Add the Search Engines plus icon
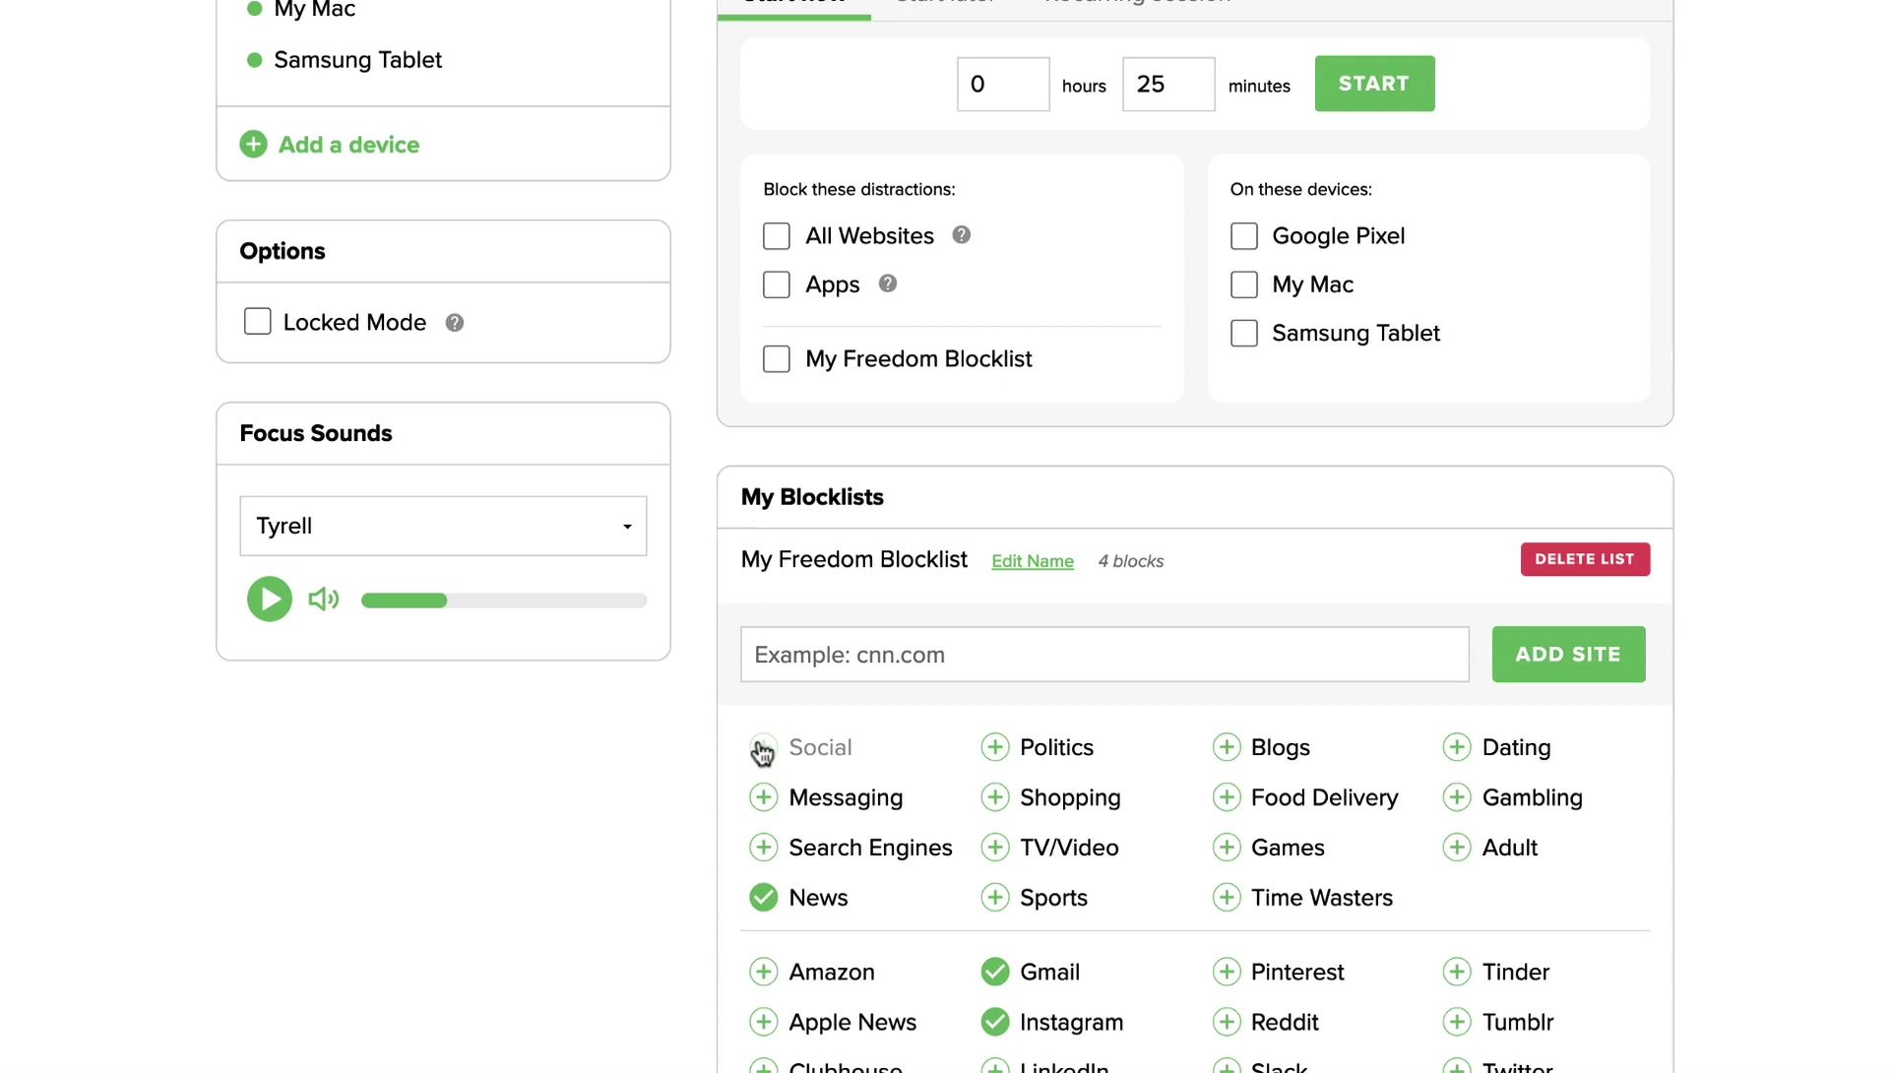The width and height of the screenshot is (1890, 1073). pyautogui.click(x=764, y=848)
